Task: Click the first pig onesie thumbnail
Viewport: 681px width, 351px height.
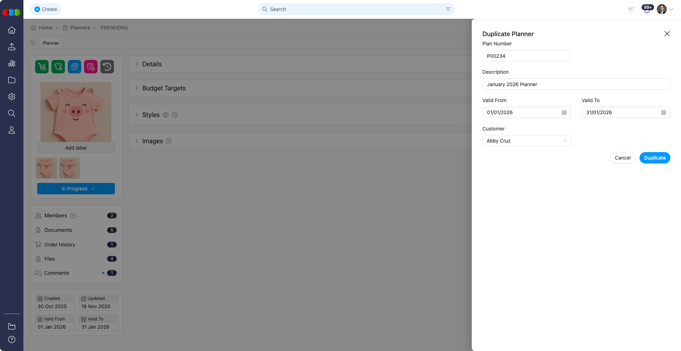Action: coord(46,168)
